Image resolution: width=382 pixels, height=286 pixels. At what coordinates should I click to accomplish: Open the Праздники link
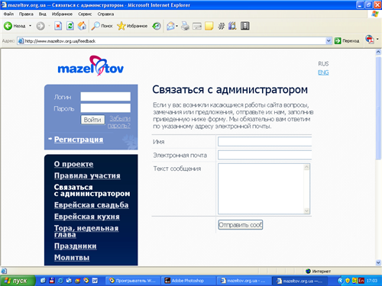[x=76, y=246]
